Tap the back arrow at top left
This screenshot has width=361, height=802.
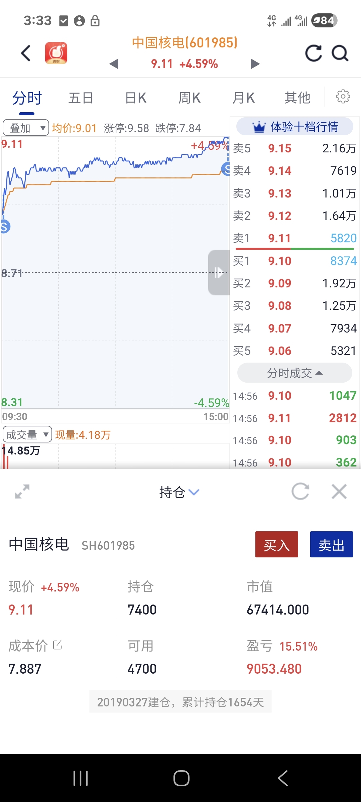pos(26,53)
